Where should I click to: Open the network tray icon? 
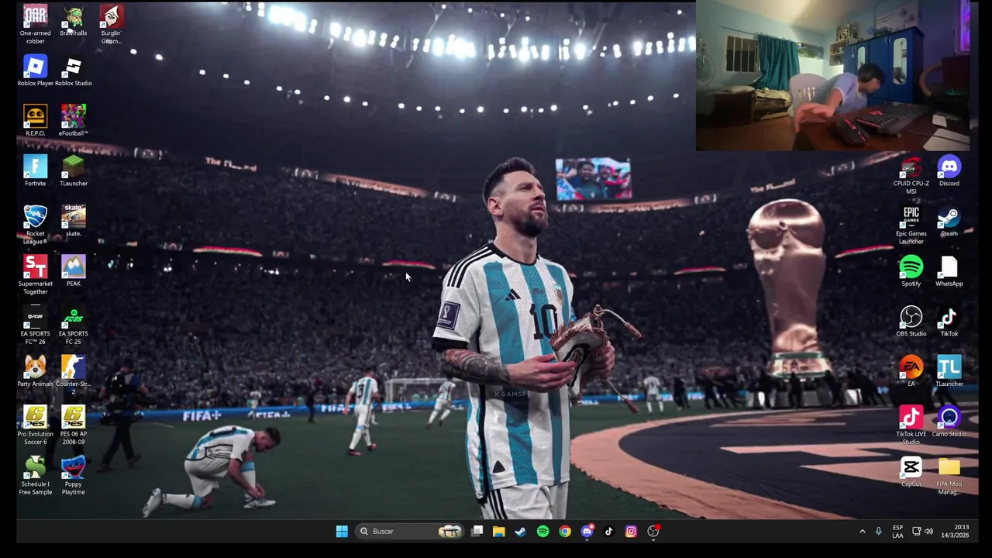[916, 531]
